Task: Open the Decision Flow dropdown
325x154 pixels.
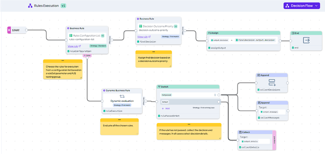Action: 302,6
